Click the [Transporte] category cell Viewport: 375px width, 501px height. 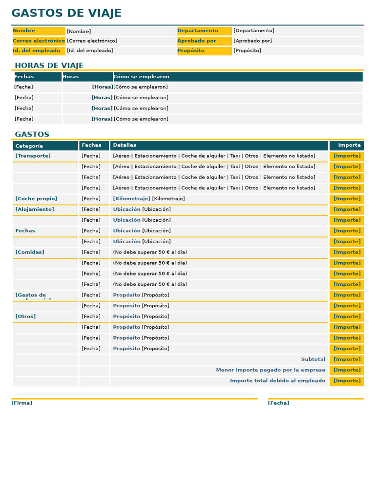[45, 156]
